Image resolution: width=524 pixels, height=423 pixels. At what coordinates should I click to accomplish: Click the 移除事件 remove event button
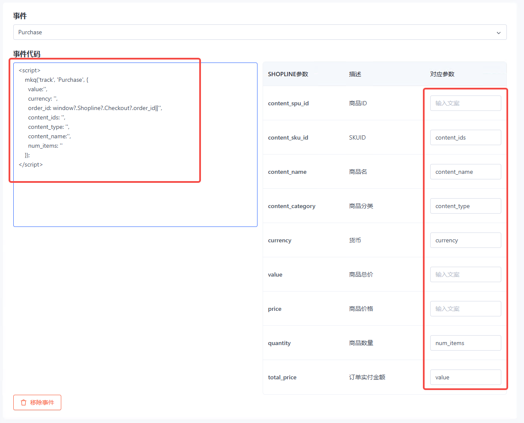pos(37,402)
